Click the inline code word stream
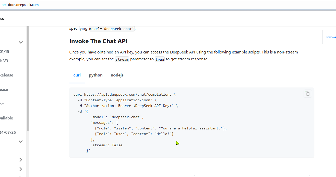 pyautogui.click(x=122, y=59)
